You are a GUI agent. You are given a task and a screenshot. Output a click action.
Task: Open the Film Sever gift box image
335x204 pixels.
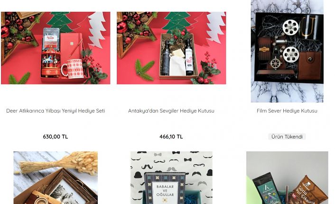(287, 51)
